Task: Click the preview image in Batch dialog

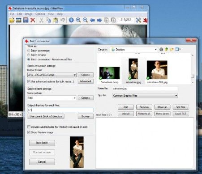Action: point(77,152)
